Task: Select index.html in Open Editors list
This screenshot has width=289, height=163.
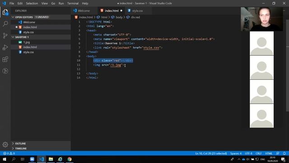Action: click(41, 27)
